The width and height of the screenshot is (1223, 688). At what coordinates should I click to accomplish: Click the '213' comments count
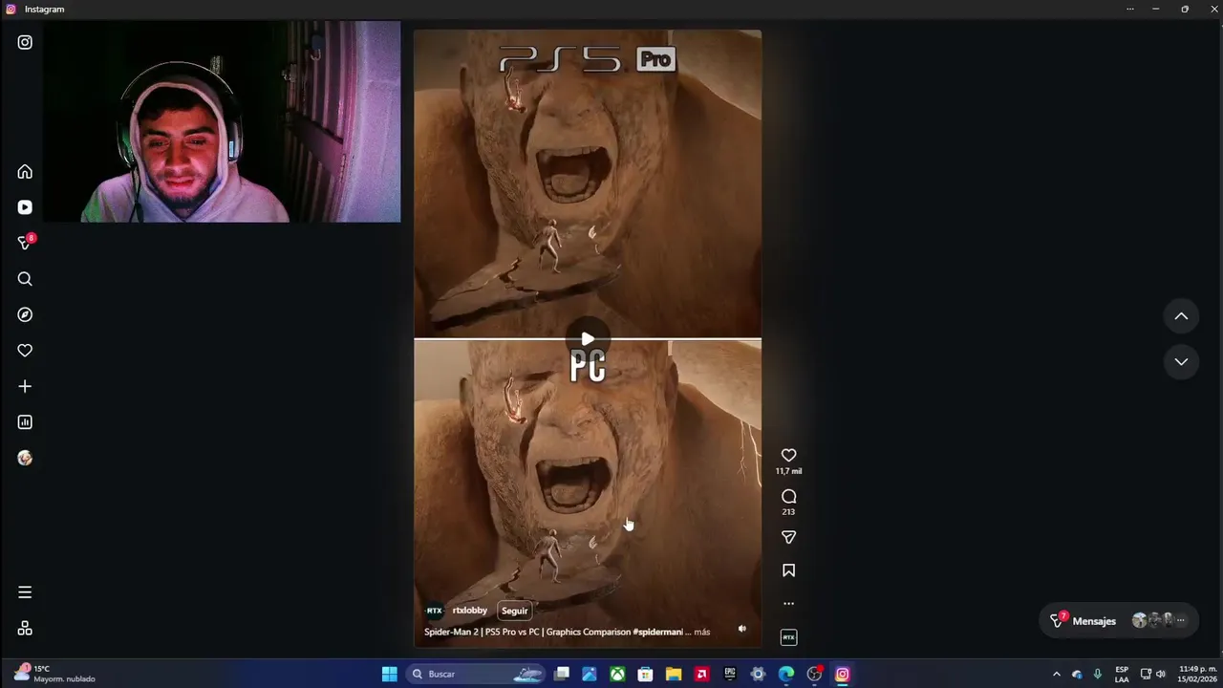pyautogui.click(x=788, y=512)
